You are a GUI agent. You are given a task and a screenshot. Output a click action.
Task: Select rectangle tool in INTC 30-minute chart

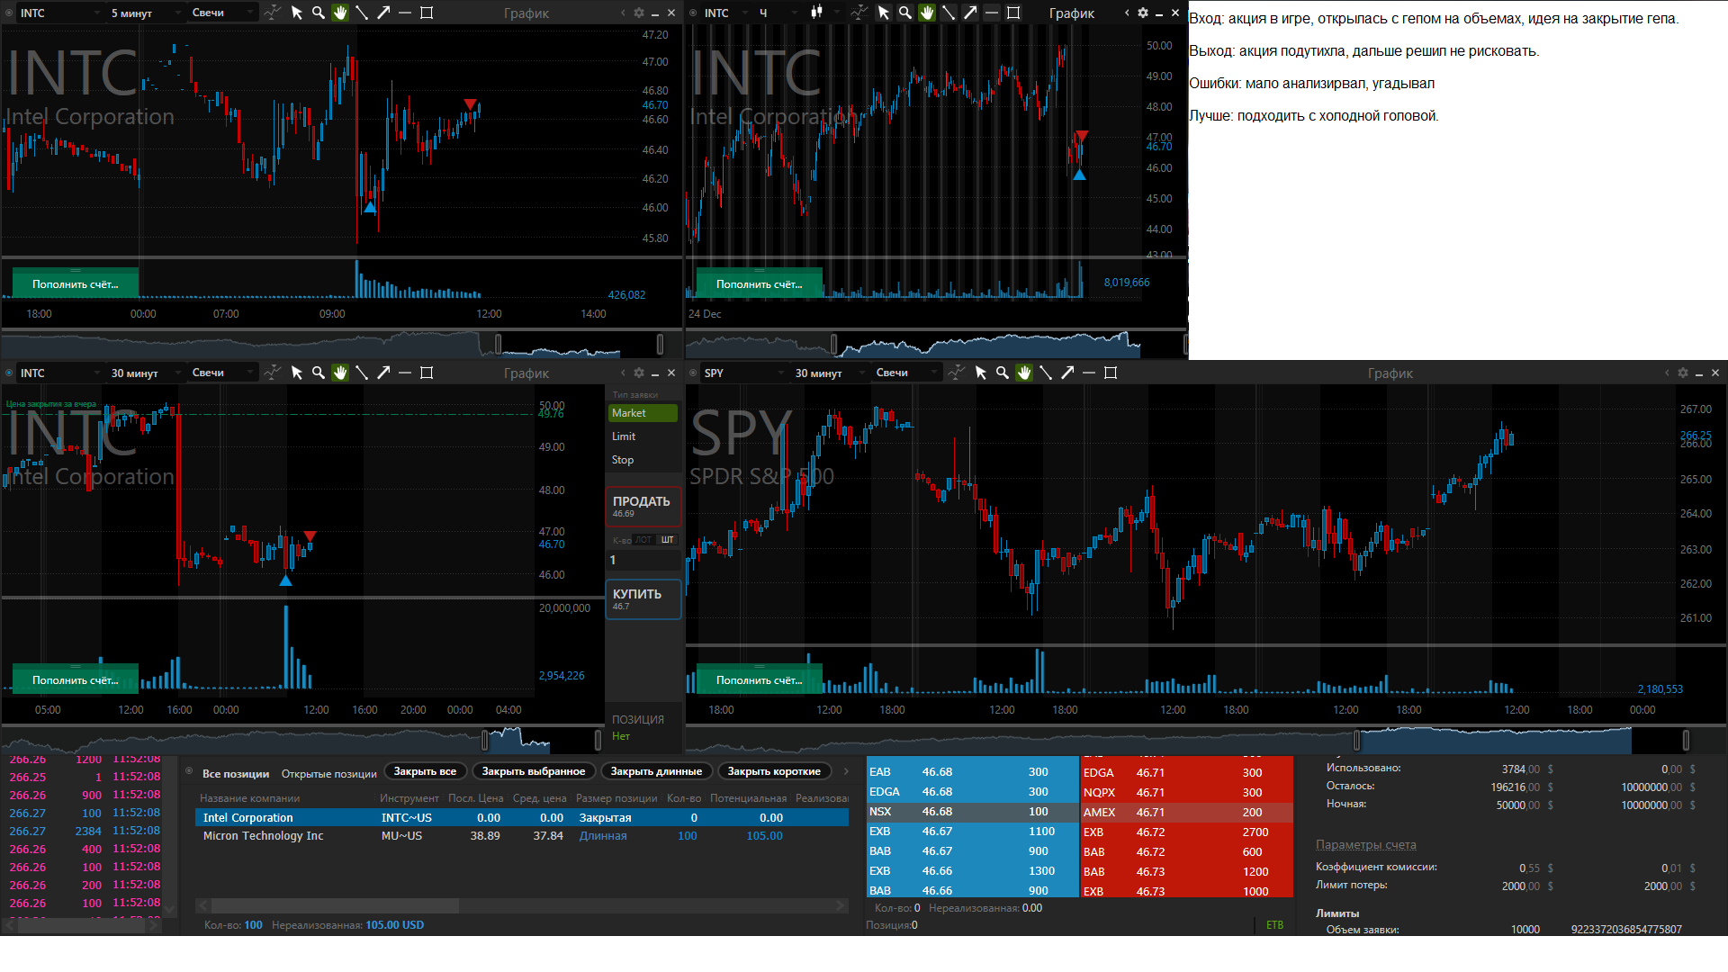coord(427,373)
